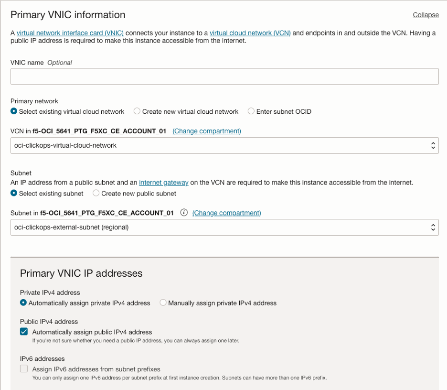447x390 pixels.
Task: Click 'Change compartment' next to VCN
Action: (x=206, y=131)
